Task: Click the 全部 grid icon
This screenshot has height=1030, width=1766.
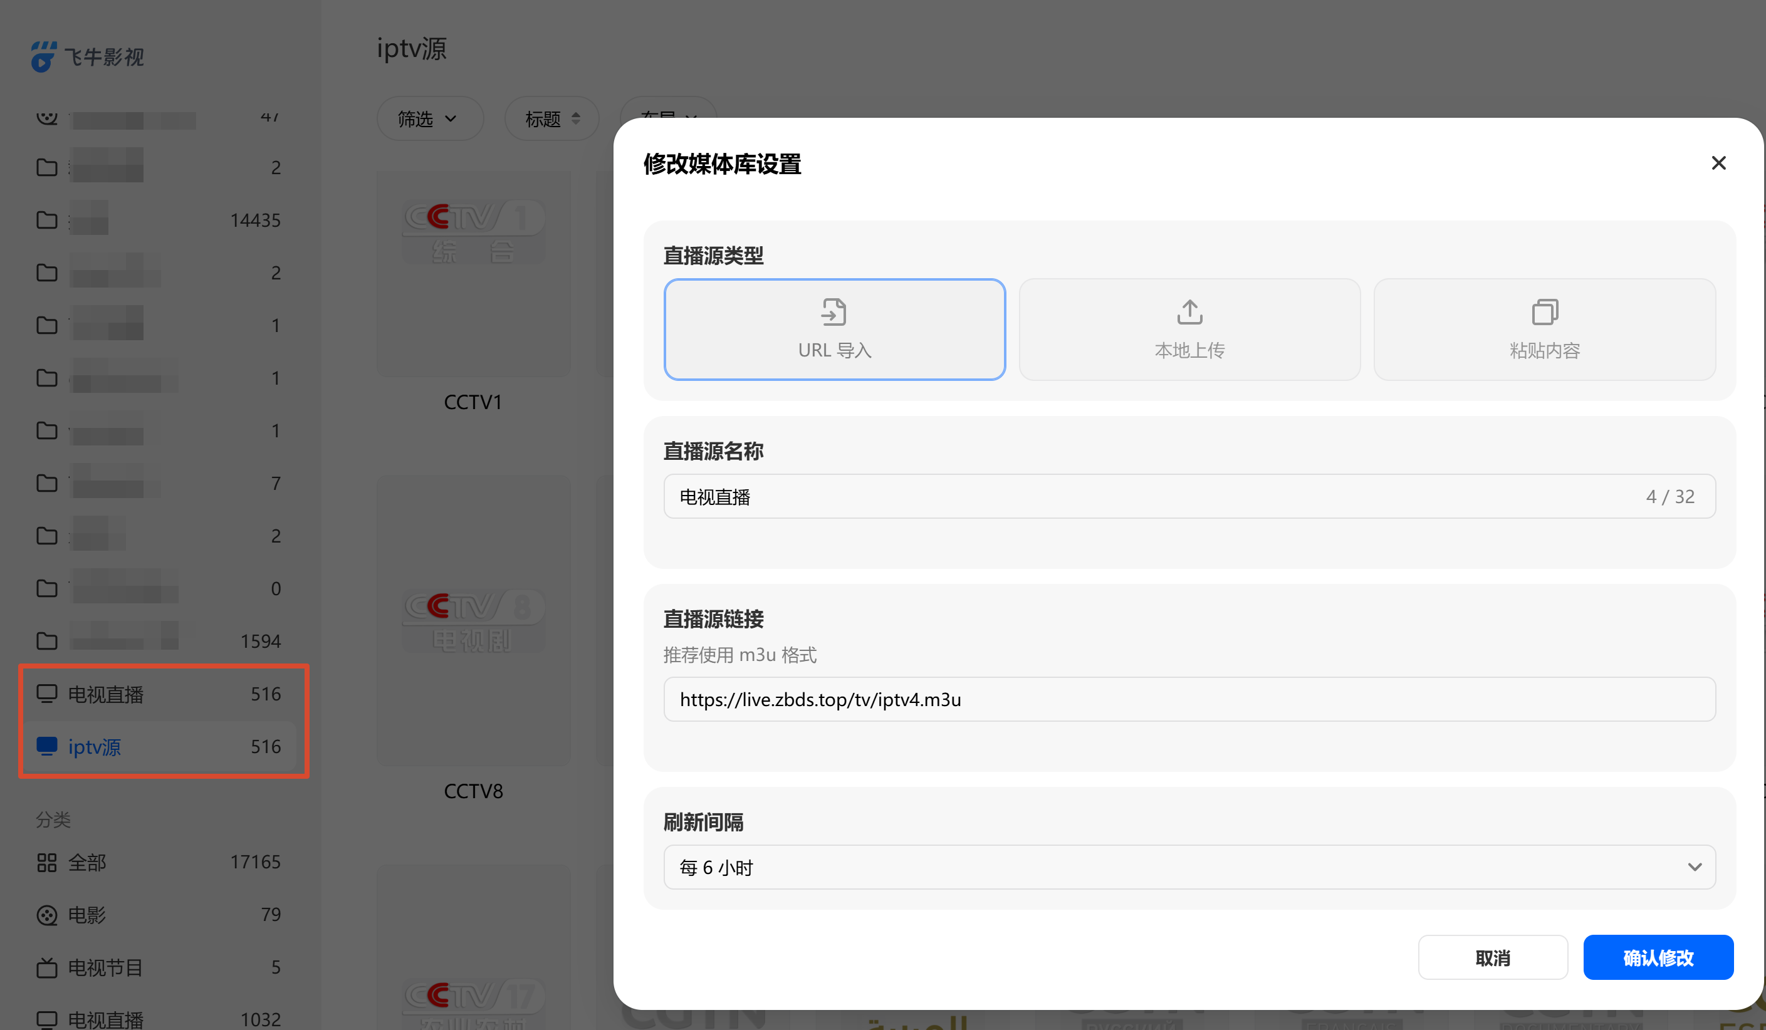Action: (x=47, y=862)
